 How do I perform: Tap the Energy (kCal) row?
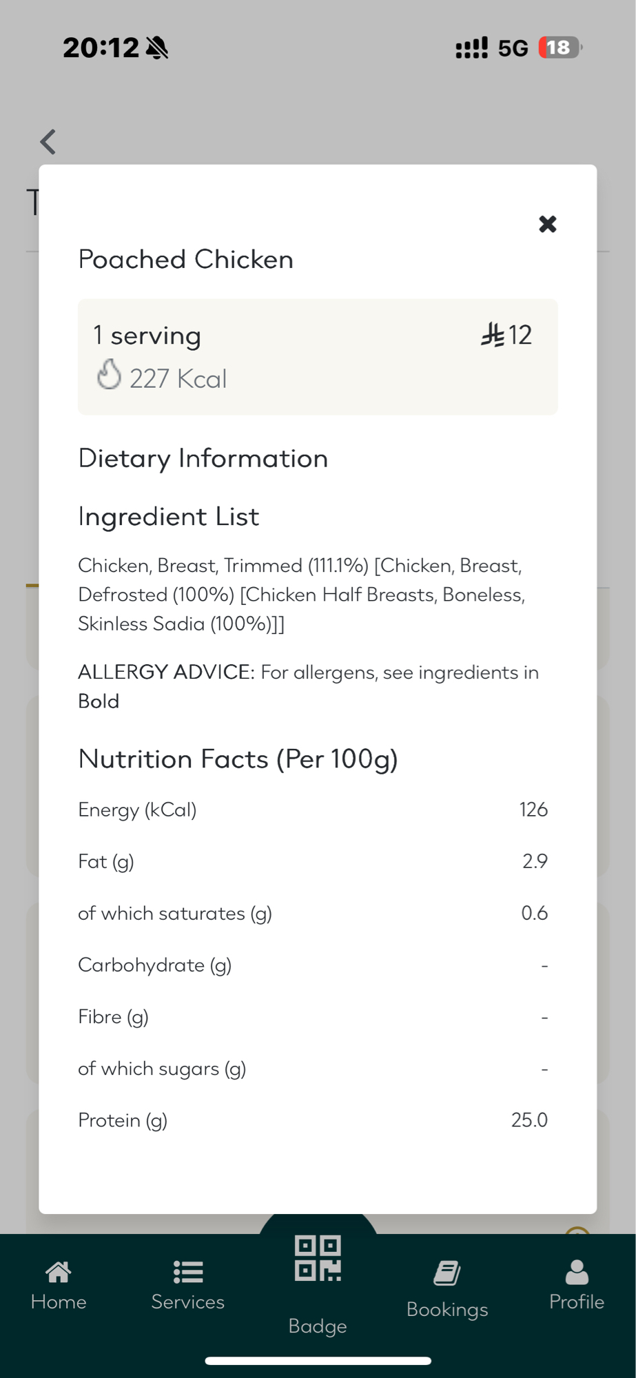pos(313,810)
